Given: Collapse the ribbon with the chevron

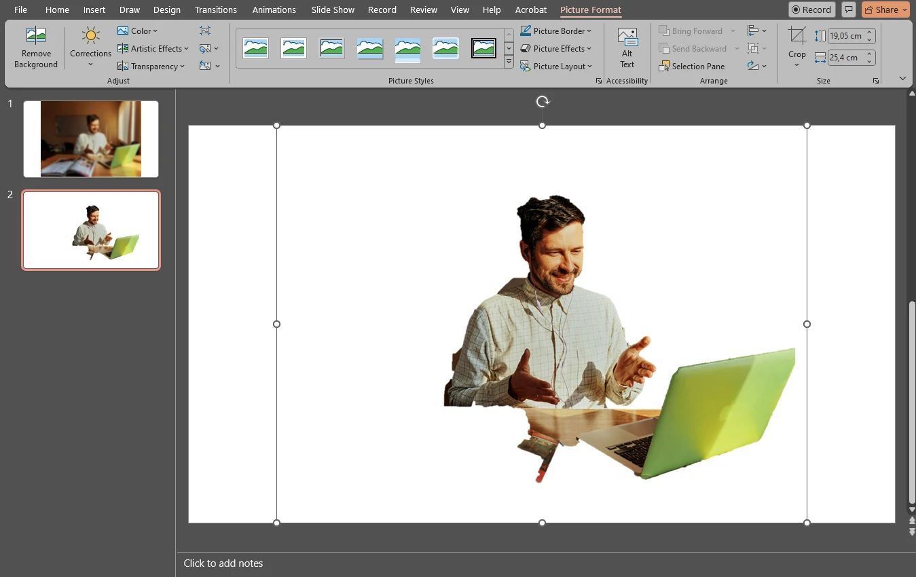Looking at the screenshot, I should pos(902,79).
